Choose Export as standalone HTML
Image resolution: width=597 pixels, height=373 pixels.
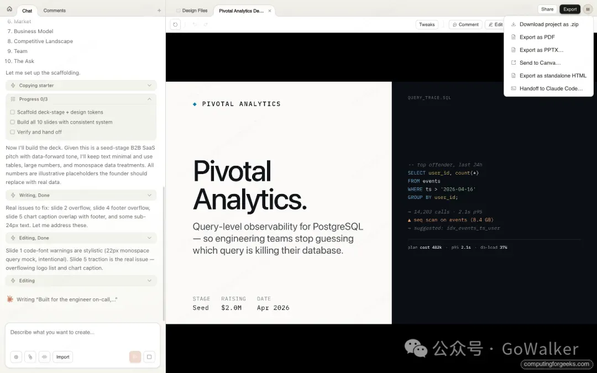click(x=548, y=76)
